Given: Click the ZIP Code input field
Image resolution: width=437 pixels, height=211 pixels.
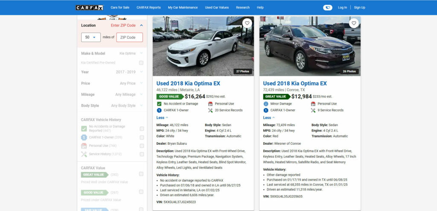Looking at the screenshot, I should [130, 38].
